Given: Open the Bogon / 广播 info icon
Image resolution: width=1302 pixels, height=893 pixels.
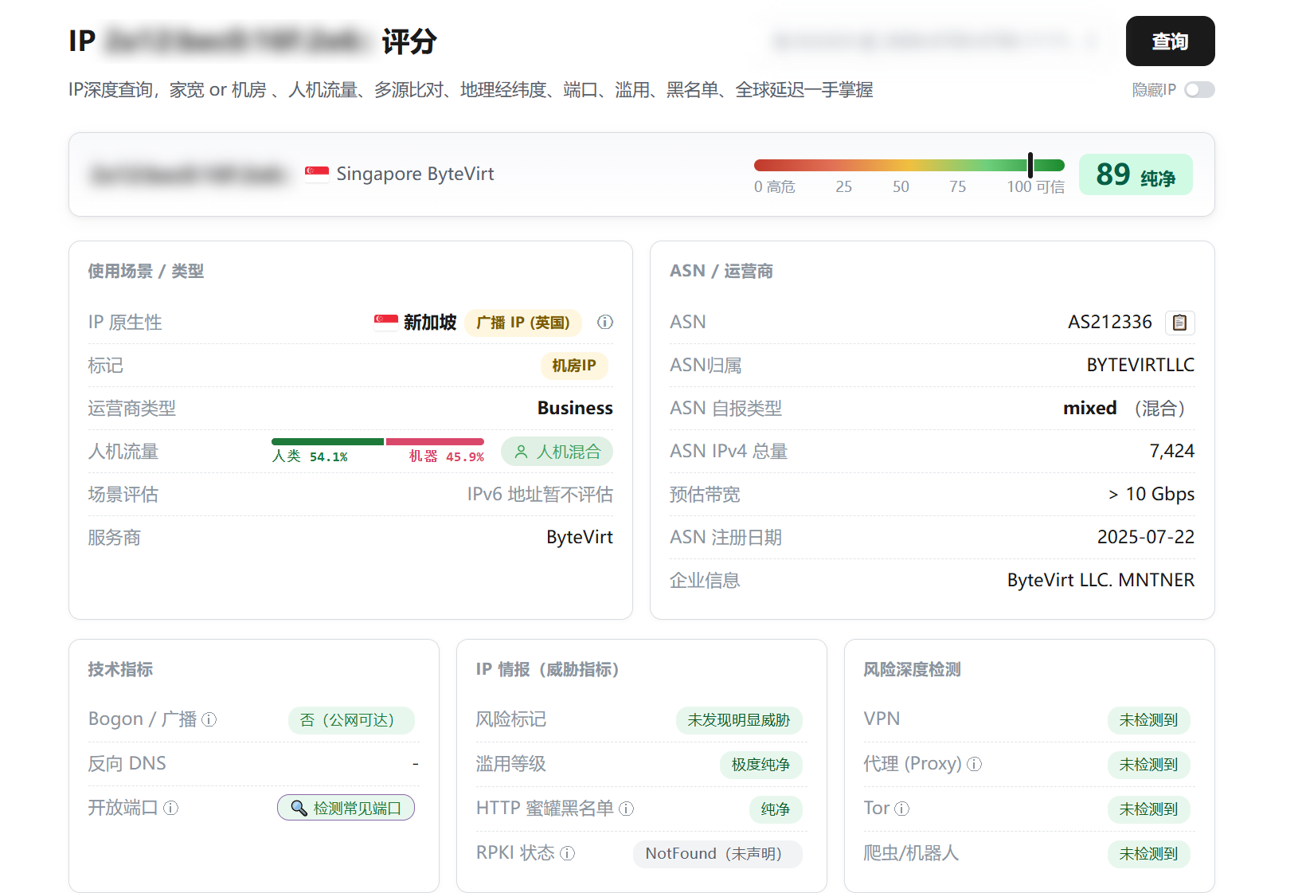Looking at the screenshot, I should 209,719.
